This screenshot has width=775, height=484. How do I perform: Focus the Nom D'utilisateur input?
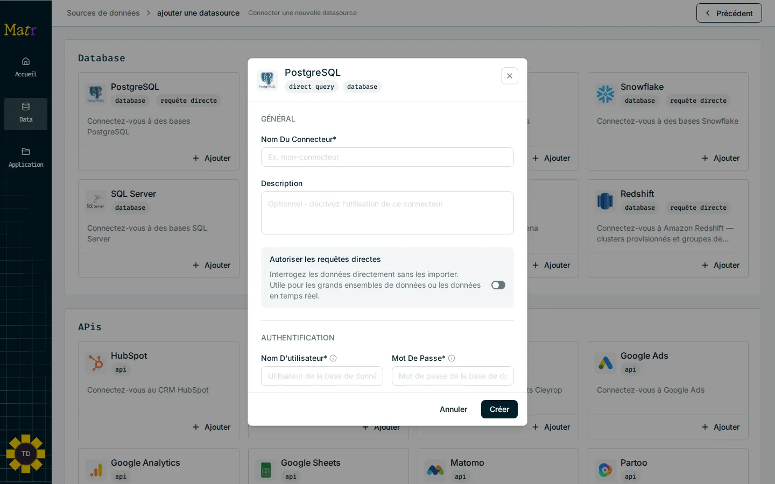[322, 376]
